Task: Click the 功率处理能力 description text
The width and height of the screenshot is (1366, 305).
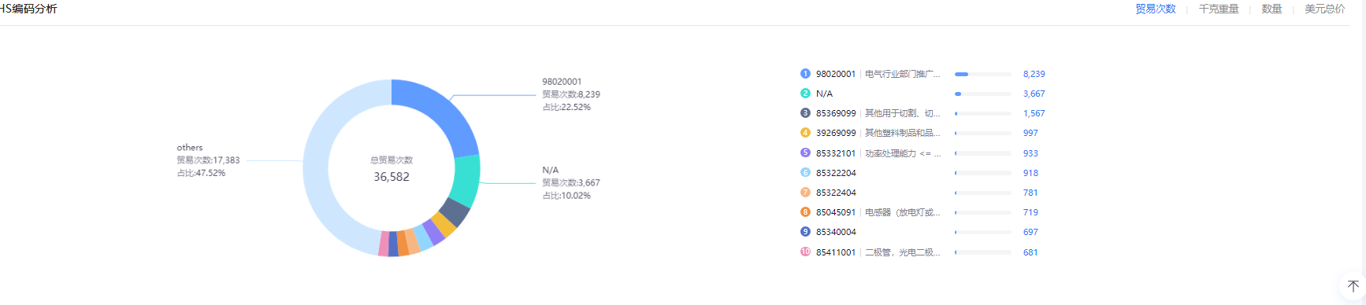Action: click(903, 153)
